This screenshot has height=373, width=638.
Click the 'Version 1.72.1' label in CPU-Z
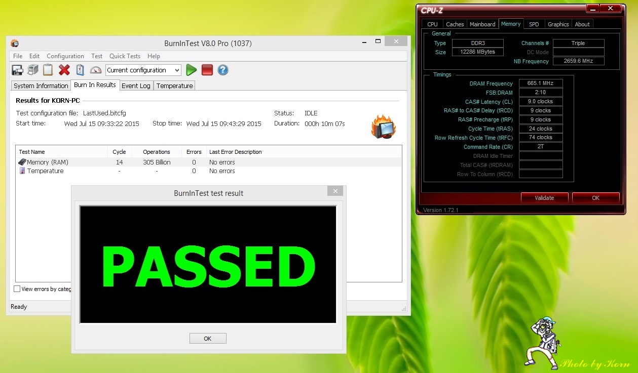click(x=440, y=210)
